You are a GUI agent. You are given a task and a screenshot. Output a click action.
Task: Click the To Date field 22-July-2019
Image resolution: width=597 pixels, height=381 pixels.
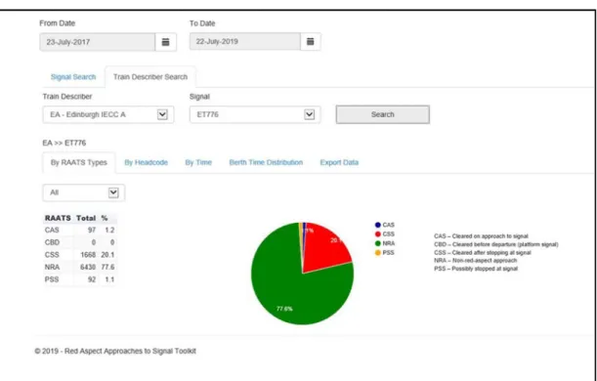[x=245, y=41]
